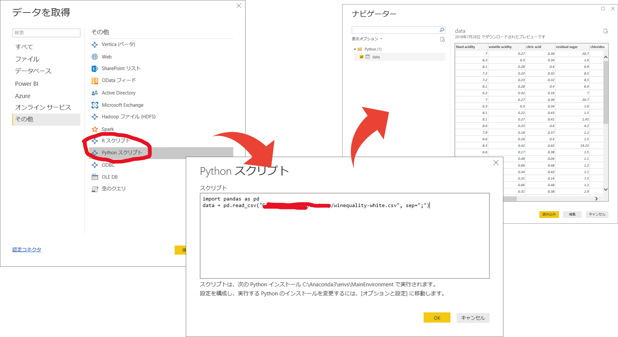Select the Microsoft Exchange connector

pos(122,105)
